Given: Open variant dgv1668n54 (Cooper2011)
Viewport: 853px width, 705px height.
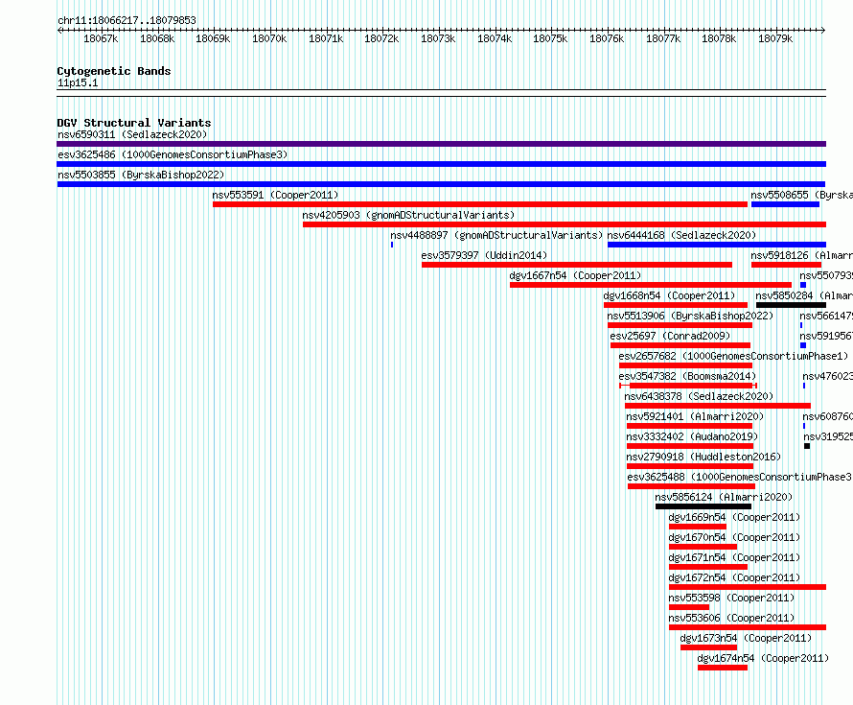Looking at the screenshot, I should (x=669, y=295).
